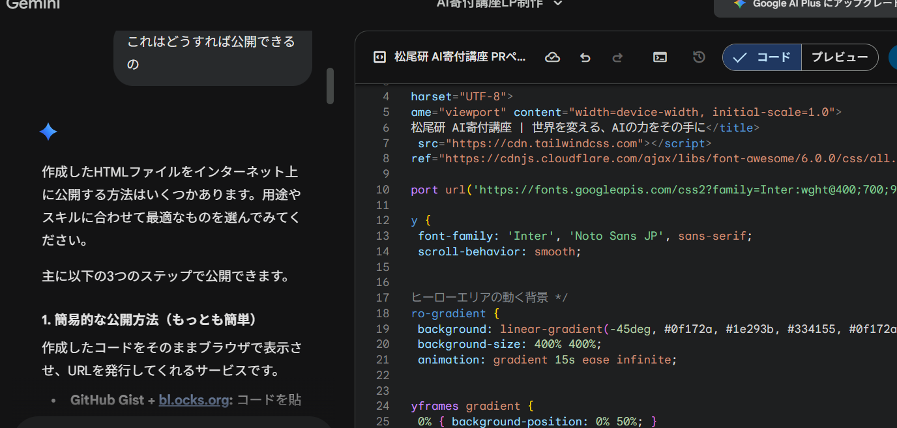897x428 pixels.
Task: Redo the code change
Action: point(617,57)
